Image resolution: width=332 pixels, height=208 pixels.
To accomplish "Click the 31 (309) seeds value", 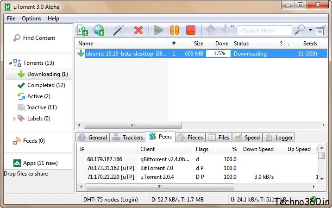I will [x=307, y=54].
